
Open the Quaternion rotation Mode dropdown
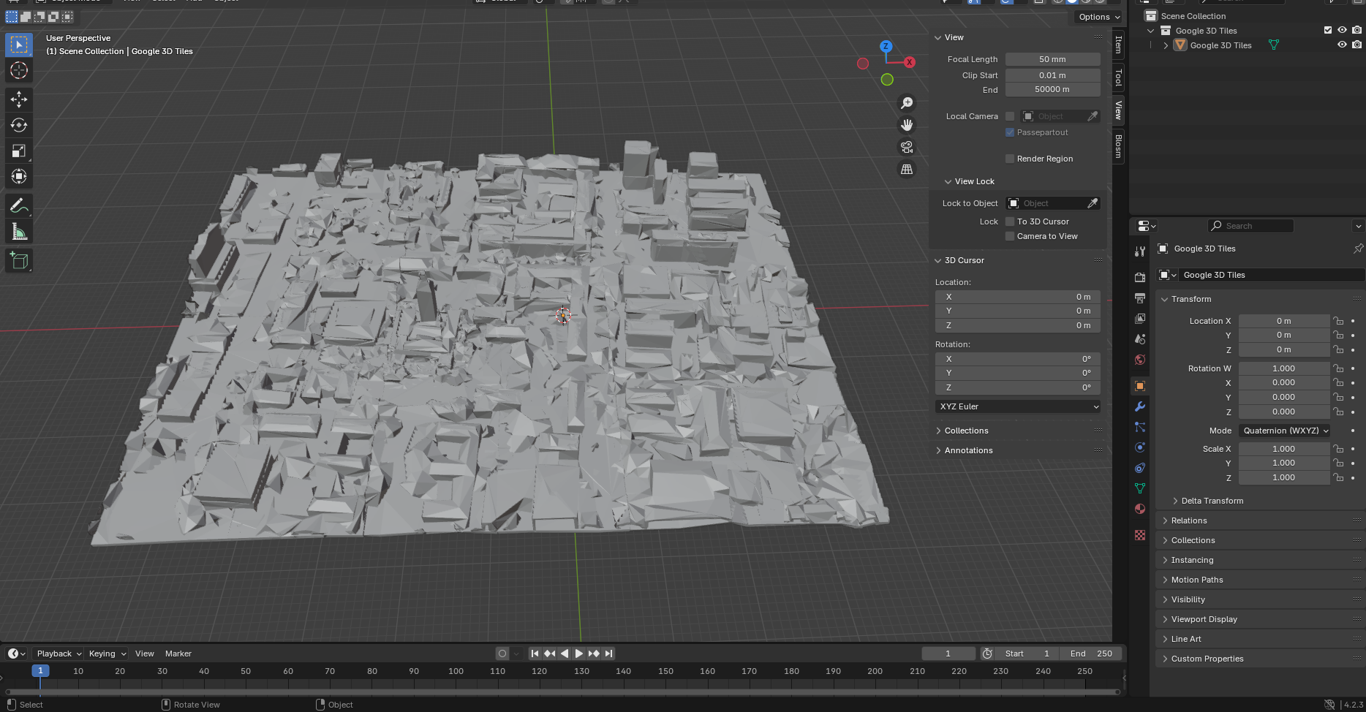(1285, 431)
